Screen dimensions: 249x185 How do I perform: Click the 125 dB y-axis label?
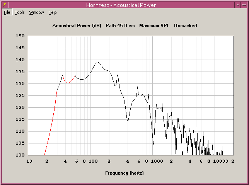(x=20, y=95)
